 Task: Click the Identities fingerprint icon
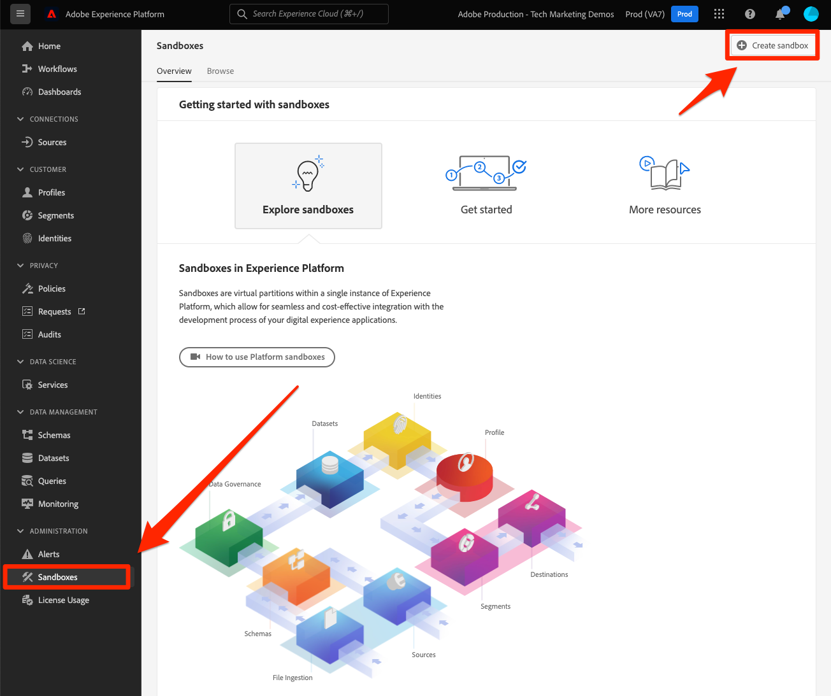tap(27, 238)
